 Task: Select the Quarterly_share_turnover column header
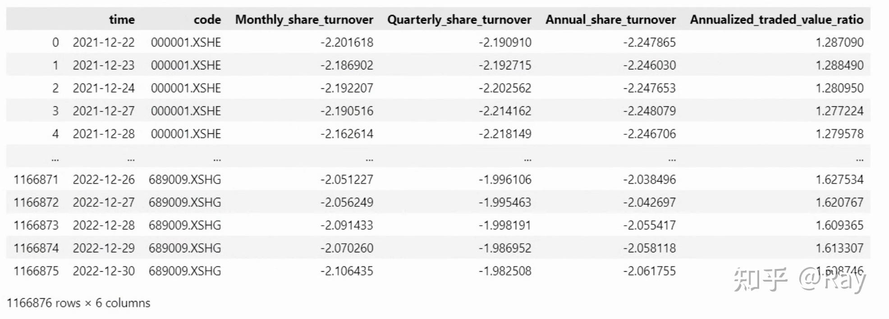click(x=459, y=19)
